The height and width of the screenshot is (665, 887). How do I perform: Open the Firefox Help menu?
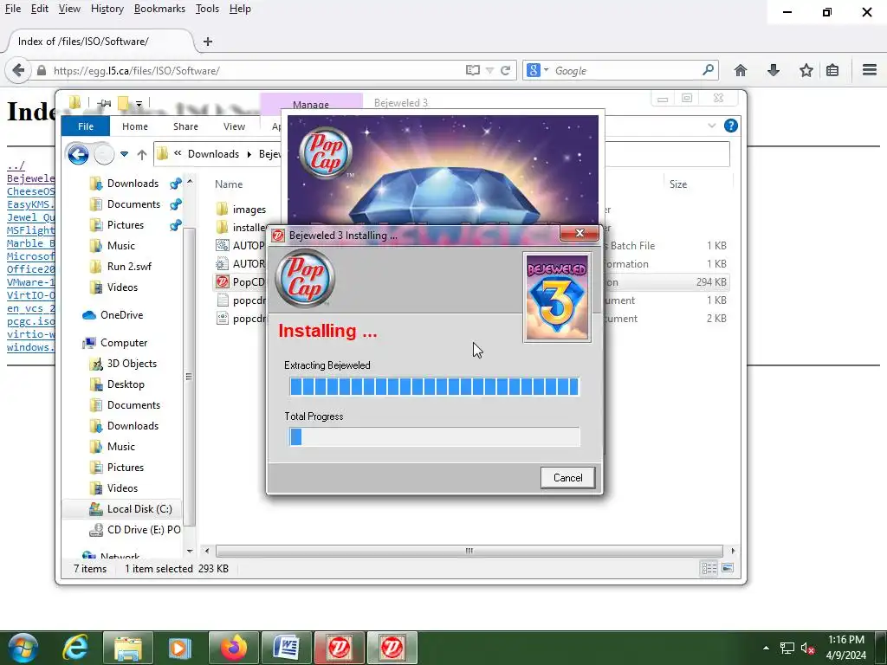click(x=240, y=9)
